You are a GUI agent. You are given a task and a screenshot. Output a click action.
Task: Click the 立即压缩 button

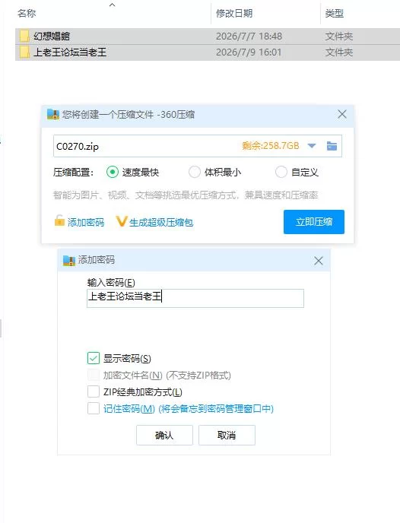[x=314, y=222]
